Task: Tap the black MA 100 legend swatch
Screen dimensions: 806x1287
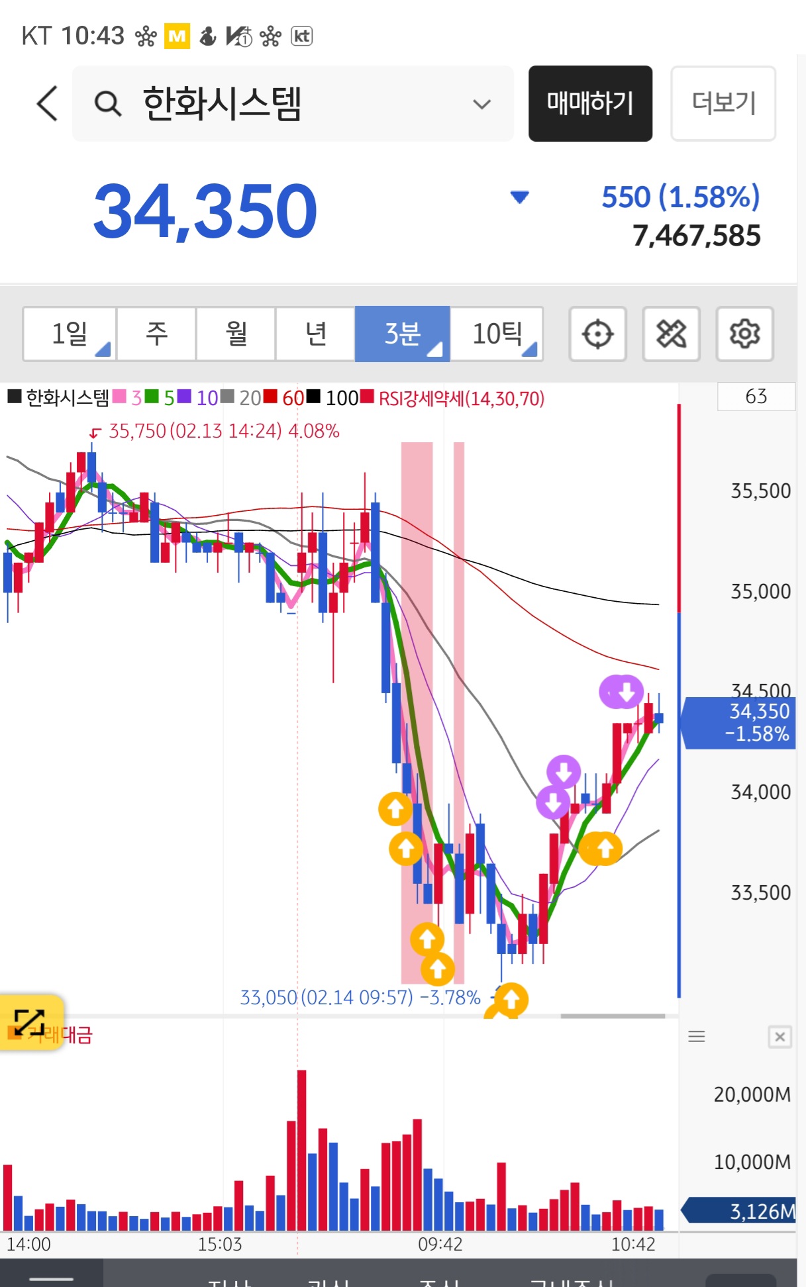Action: coord(313,397)
